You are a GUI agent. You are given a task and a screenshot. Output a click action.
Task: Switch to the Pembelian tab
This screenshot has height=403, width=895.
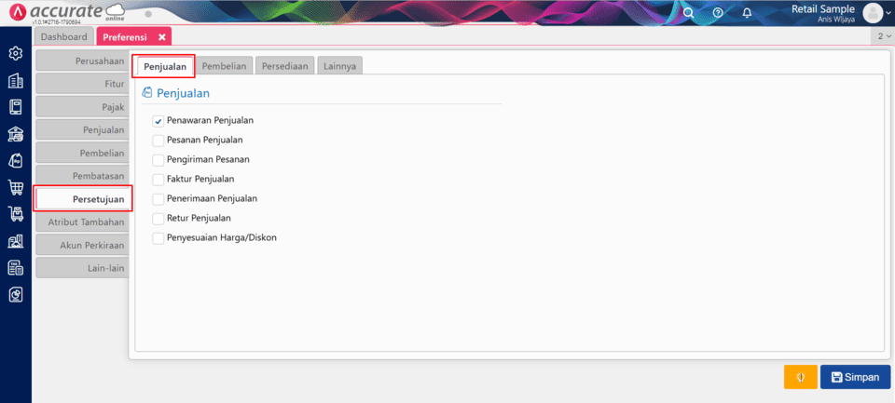(x=225, y=66)
